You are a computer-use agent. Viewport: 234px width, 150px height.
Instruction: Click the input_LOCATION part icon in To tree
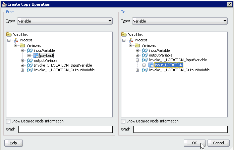tap(151, 65)
